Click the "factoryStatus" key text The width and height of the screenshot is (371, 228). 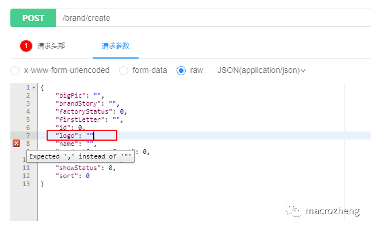(x=84, y=111)
